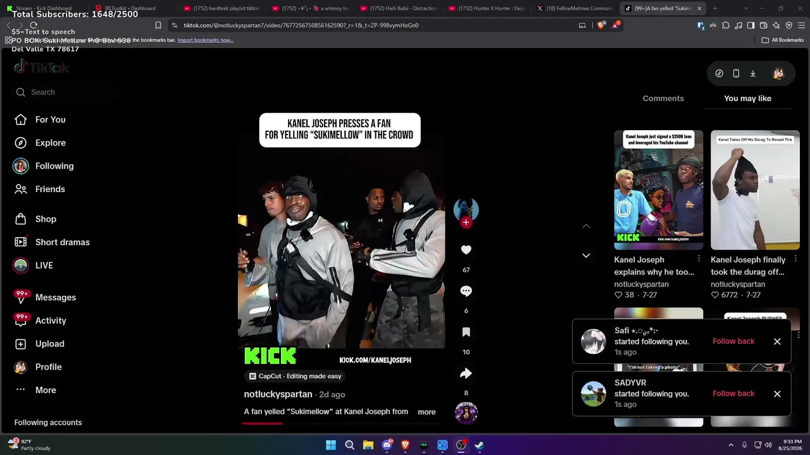Click the TikTok logo

pyautogui.click(x=42, y=67)
